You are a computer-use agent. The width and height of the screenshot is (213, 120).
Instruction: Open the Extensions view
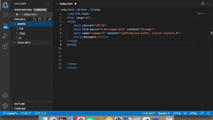(5, 46)
